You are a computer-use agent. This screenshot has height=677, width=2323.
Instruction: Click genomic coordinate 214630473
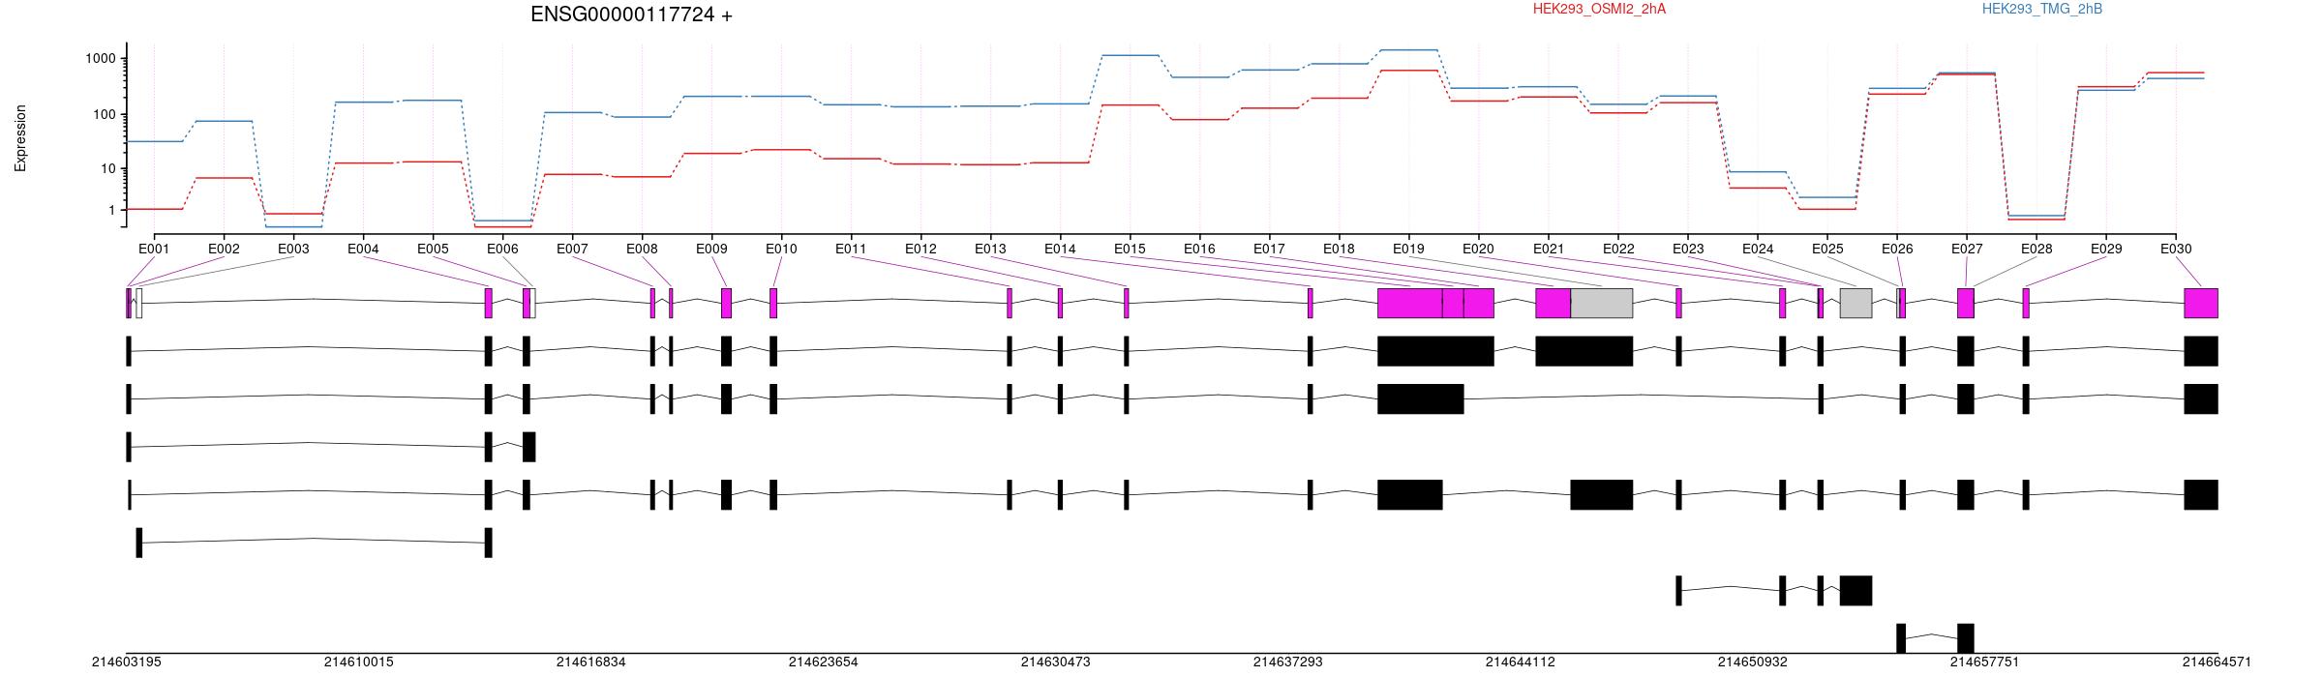coord(1056,662)
